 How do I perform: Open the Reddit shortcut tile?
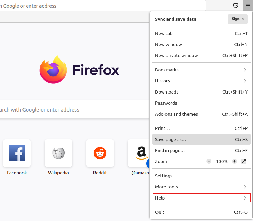click(x=100, y=153)
